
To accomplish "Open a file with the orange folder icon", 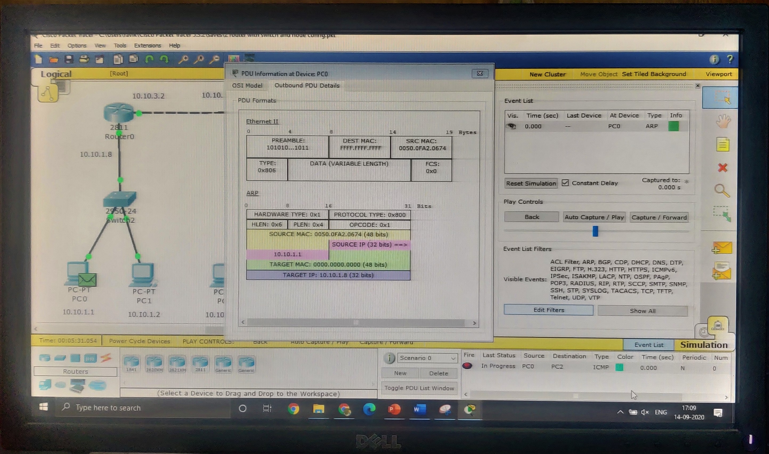I will point(54,59).
